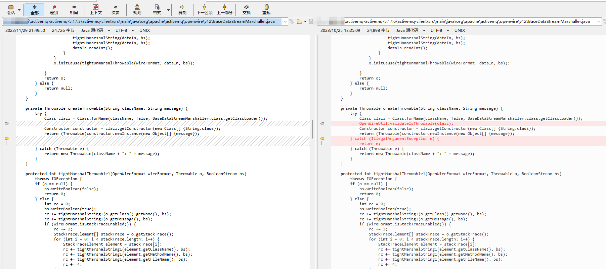This screenshot has width=606, height=269.
Task: Open the 格式 format toolbar menu
Action: 157,9
